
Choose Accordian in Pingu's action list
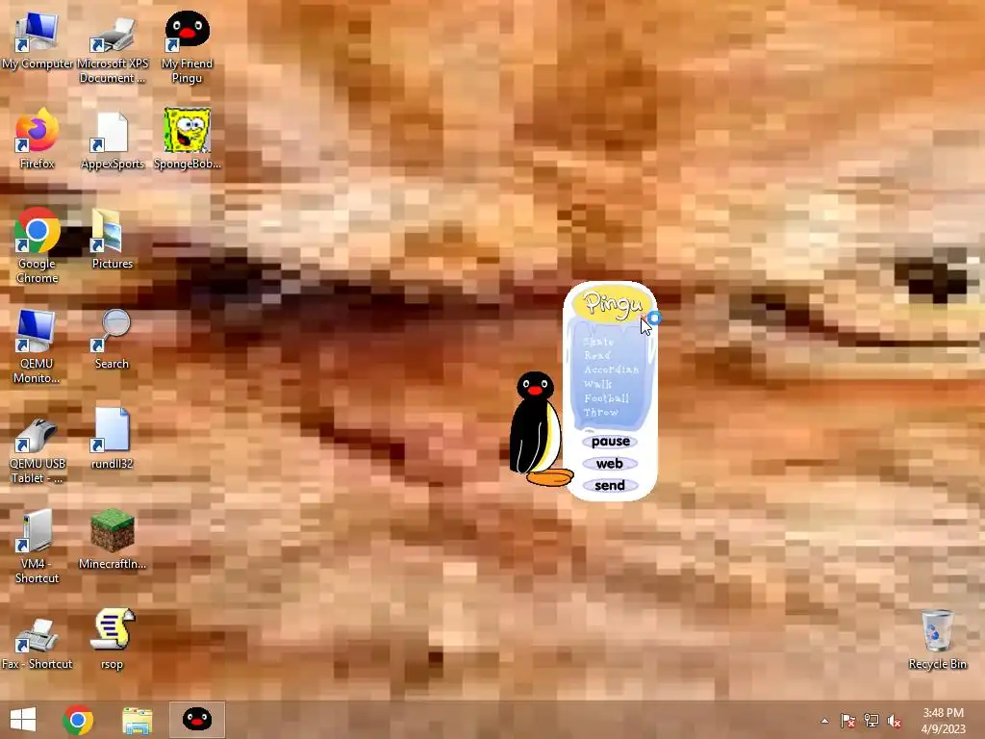[x=611, y=369]
